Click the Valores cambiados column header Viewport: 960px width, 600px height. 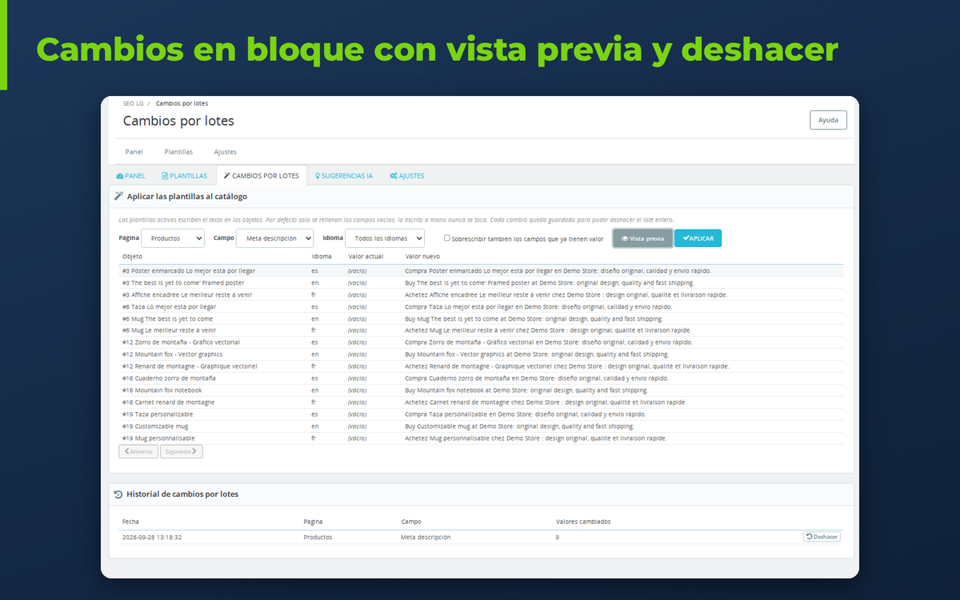pyautogui.click(x=583, y=522)
